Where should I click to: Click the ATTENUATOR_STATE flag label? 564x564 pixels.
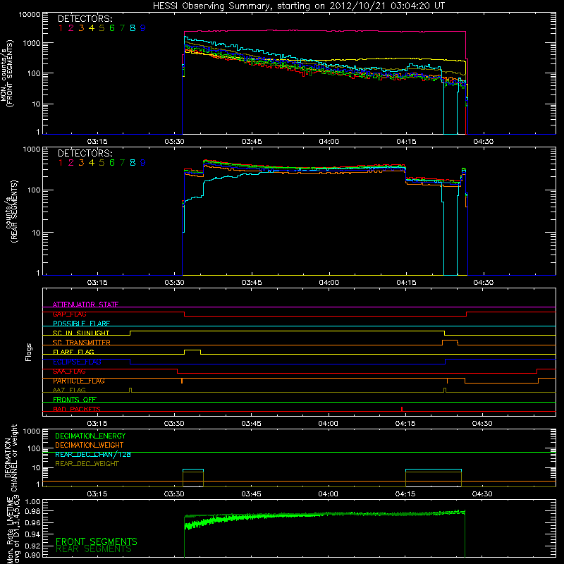tap(85, 305)
